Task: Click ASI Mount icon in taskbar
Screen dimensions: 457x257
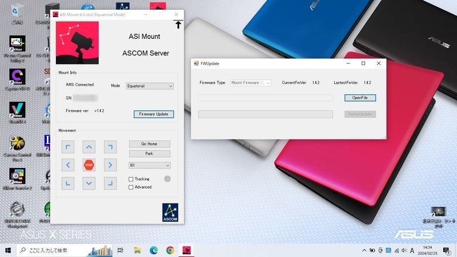Action: click(187, 250)
